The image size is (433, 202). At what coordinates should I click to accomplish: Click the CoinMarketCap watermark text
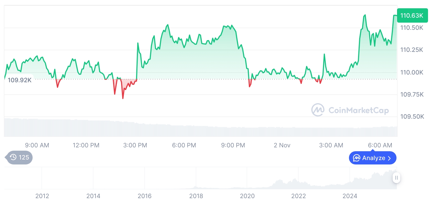point(358,110)
